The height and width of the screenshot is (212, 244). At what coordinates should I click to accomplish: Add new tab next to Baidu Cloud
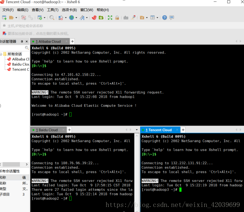pos(69,130)
